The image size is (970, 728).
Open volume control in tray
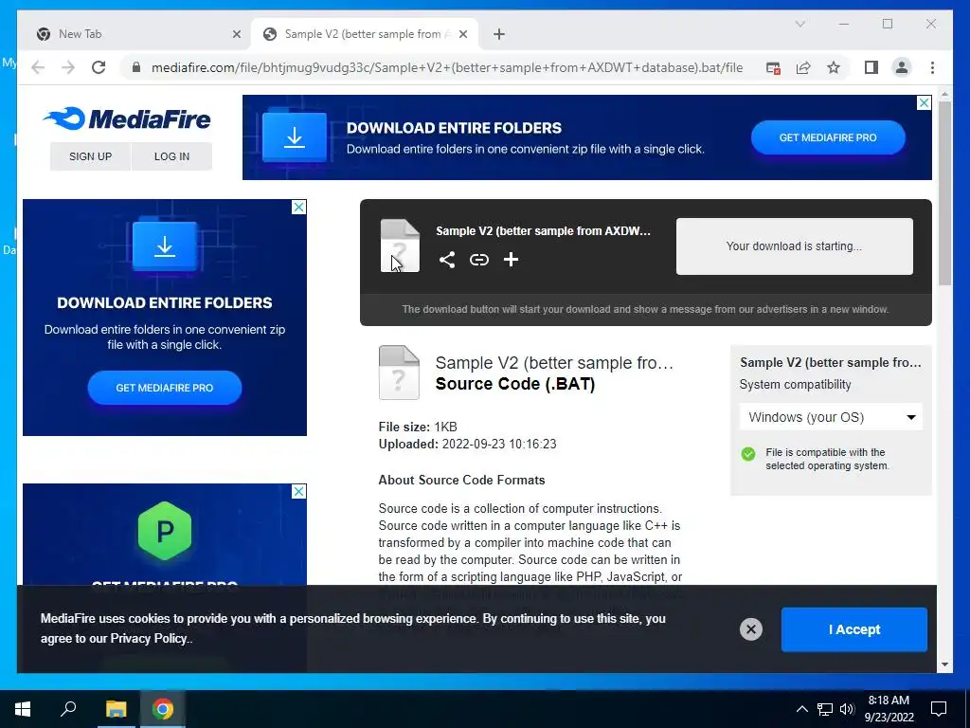847,709
